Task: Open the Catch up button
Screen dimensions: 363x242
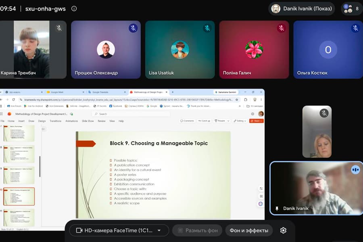Action: click(204, 121)
